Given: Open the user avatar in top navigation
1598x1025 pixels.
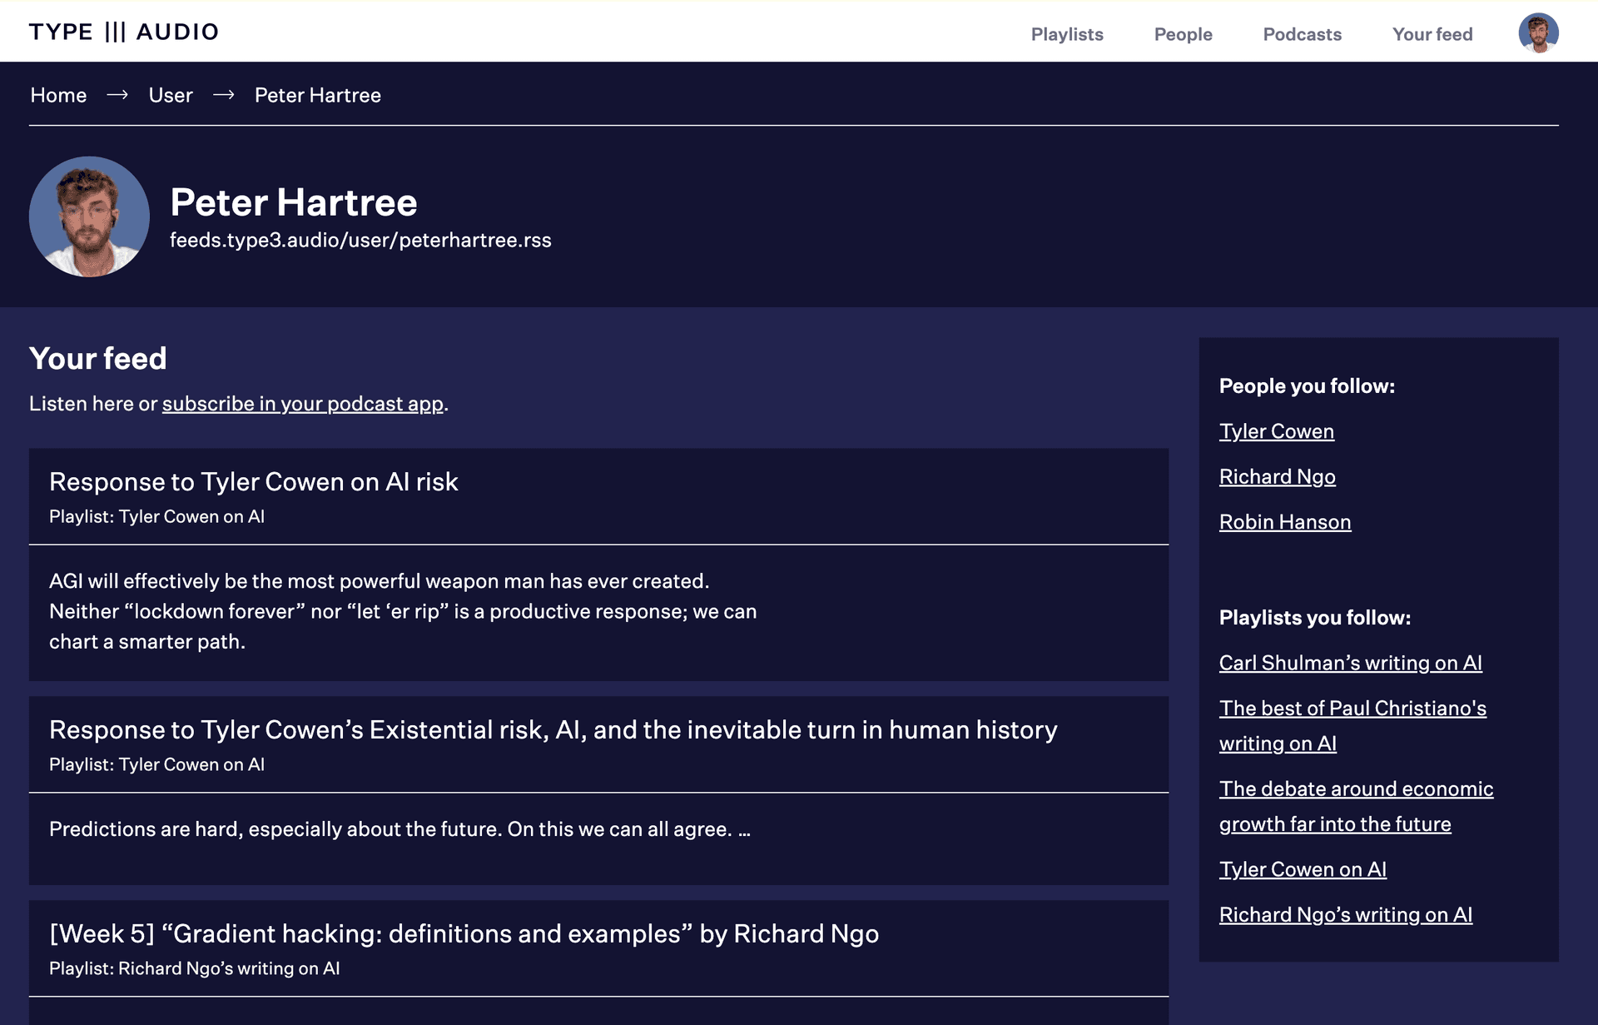Looking at the screenshot, I should [x=1538, y=33].
